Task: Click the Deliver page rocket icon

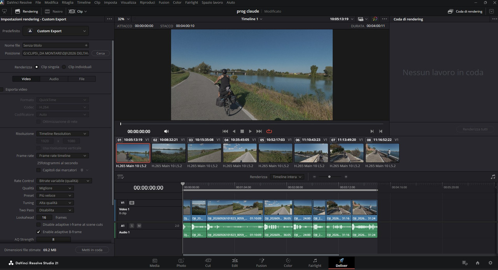Action: pos(341,261)
